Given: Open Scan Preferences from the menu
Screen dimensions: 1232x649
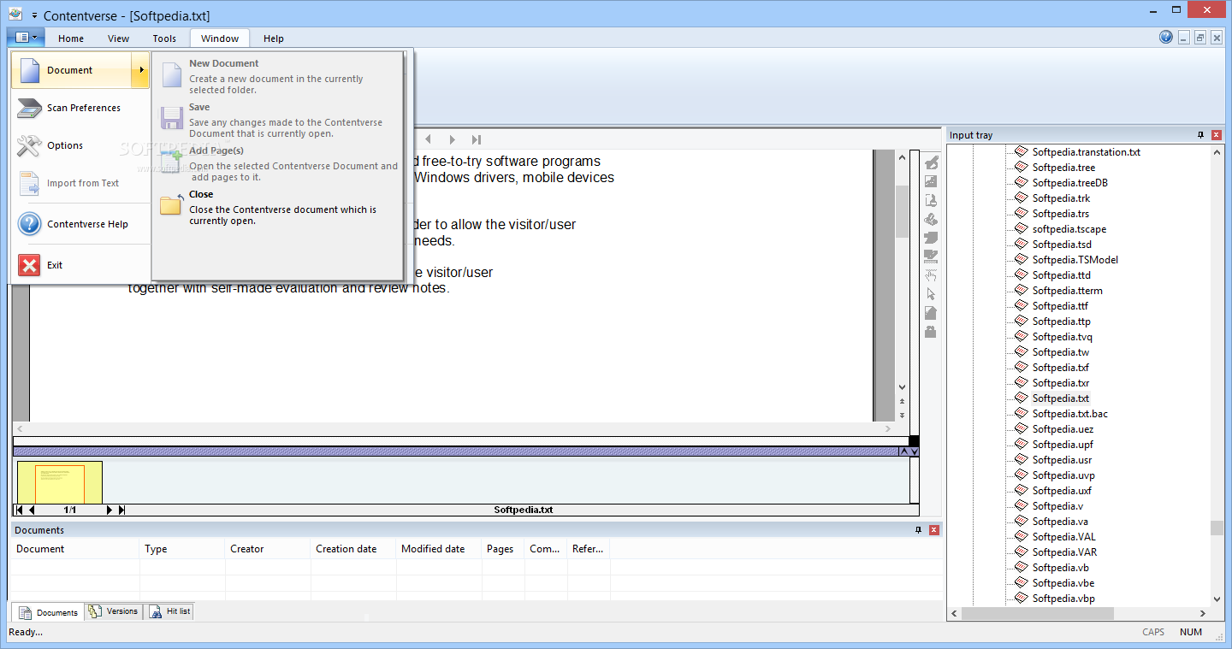Looking at the screenshot, I should [80, 108].
